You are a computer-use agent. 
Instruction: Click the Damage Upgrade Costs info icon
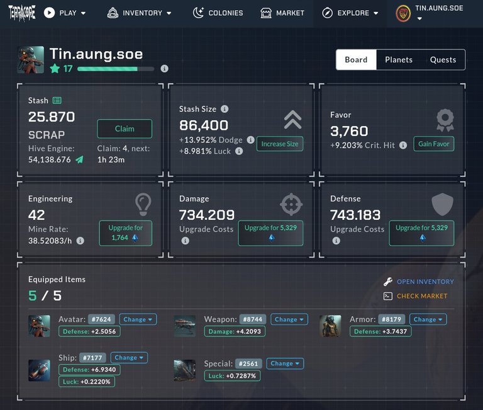click(x=185, y=241)
